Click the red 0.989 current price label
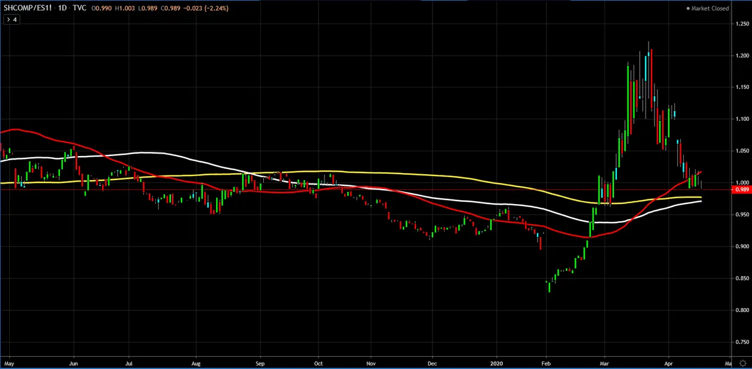The width and height of the screenshot is (752, 369). (742, 189)
